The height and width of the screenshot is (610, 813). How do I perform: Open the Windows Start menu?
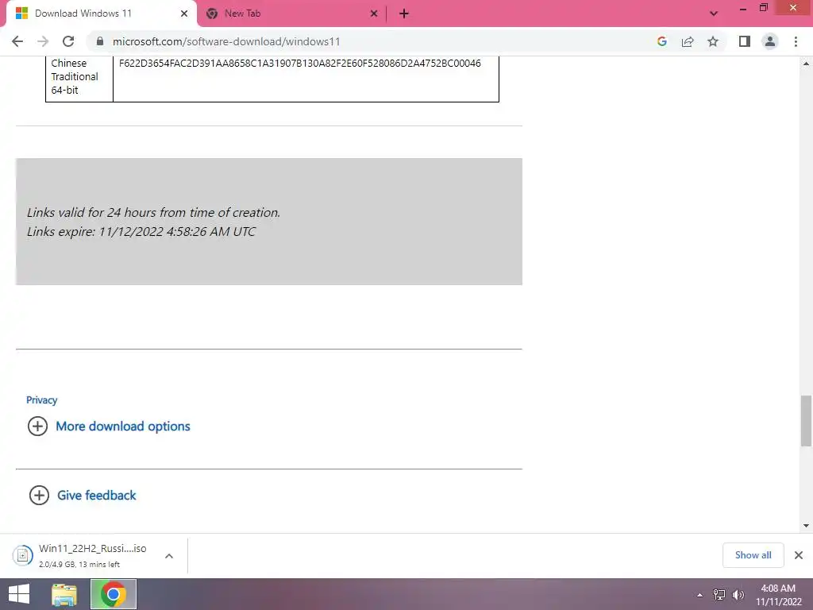[19, 594]
